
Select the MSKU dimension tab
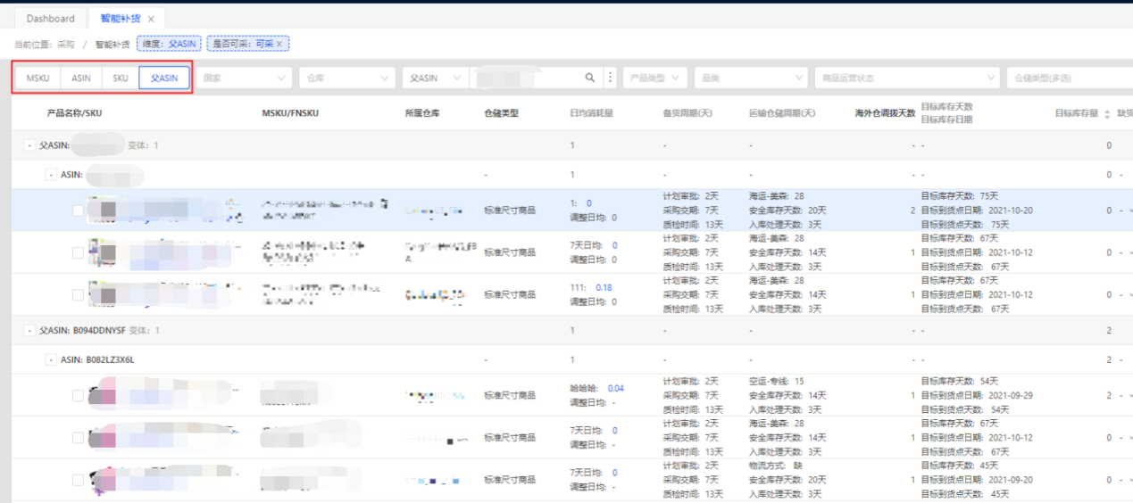(x=37, y=78)
